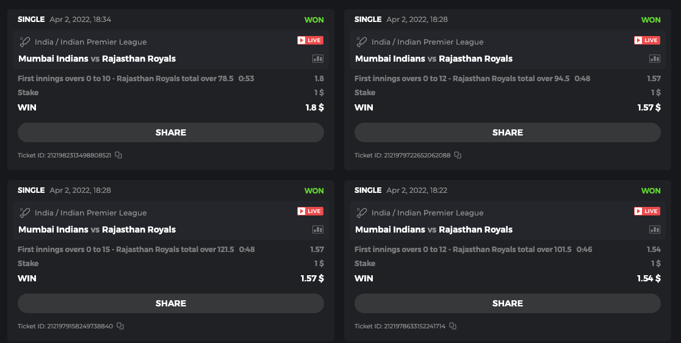
Task: Click cricket icon on the 18:34 ticket
Action: (24, 42)
